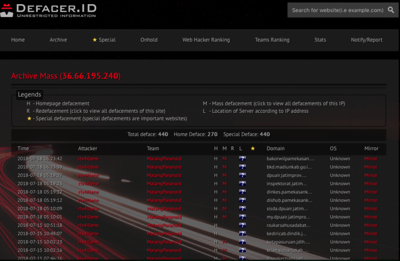Viewport: 400px width, 261px height.
Task: Click mass defacement M in my.dpuair row
Action: click(224, 217)
